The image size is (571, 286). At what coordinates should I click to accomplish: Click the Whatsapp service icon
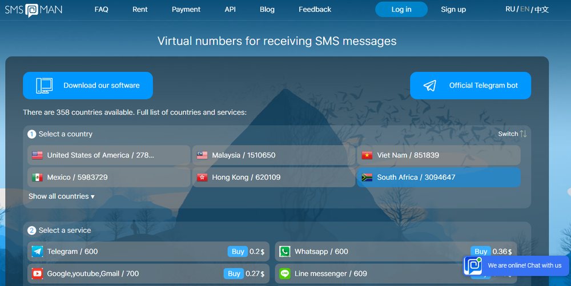click(x=285, y=251)
